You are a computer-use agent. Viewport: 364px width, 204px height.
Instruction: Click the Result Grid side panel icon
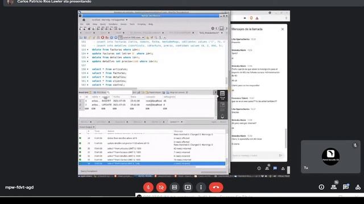tap(222, 95)
